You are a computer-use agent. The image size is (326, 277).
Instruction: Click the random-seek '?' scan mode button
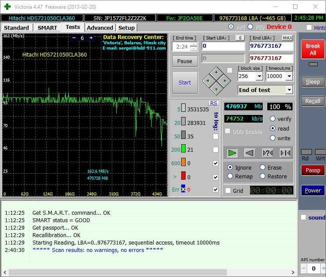pyautogui.click(x=268, y=153)
